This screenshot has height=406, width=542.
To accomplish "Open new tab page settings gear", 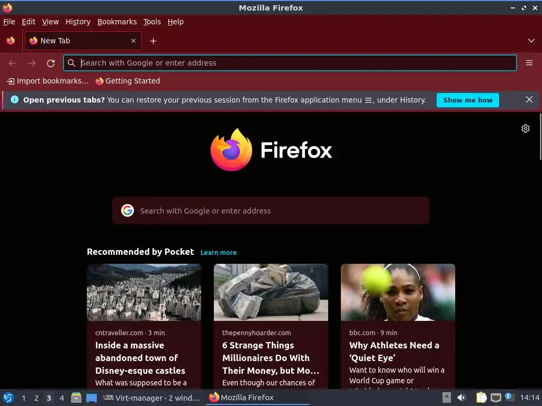I will coord(526,128).
